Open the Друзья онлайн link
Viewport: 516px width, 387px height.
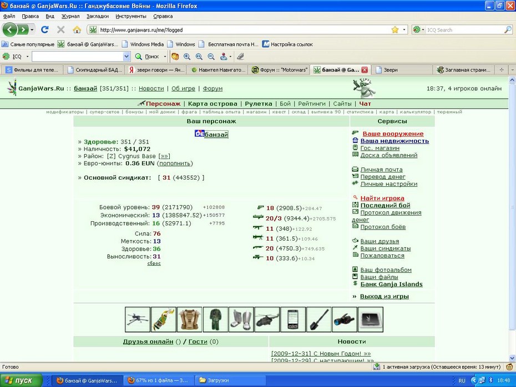pyautogui.click(x=148, y=342)
